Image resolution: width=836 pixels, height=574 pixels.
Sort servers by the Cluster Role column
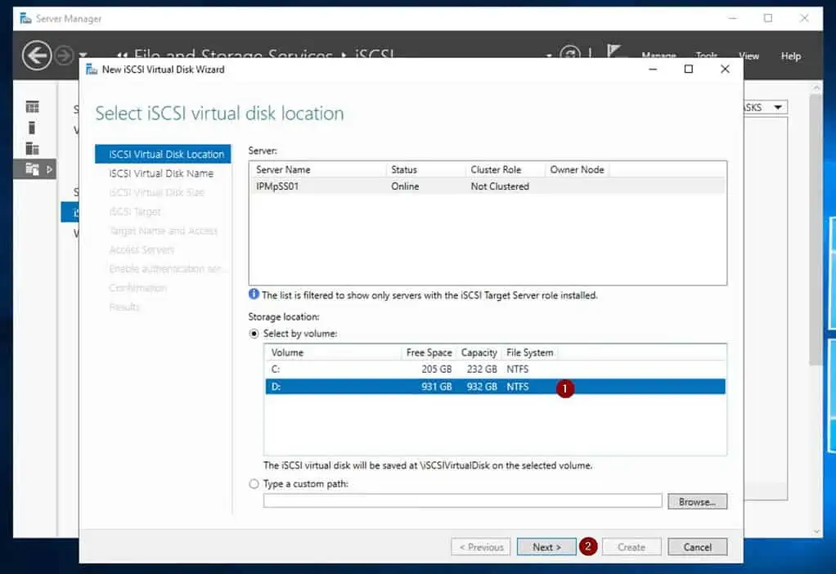[505, 169]
